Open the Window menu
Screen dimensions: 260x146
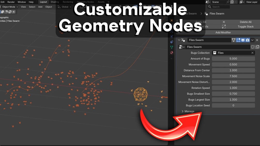tap(21, 2)
